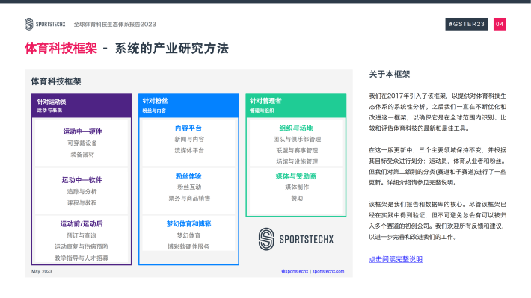Click the pink page number 04 badge

pos(500,24)
